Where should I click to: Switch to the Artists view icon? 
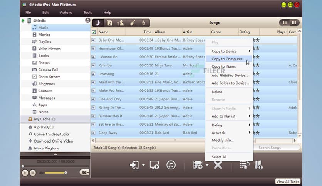coord(121,23)
